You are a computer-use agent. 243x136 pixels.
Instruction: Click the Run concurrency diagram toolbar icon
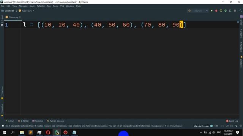[x=230, y=11]
